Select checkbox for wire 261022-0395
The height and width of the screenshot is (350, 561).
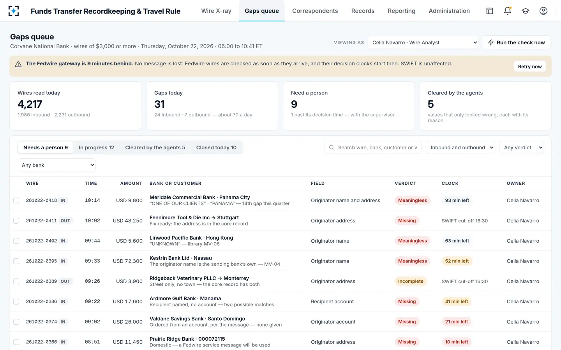tap(16, 261)
